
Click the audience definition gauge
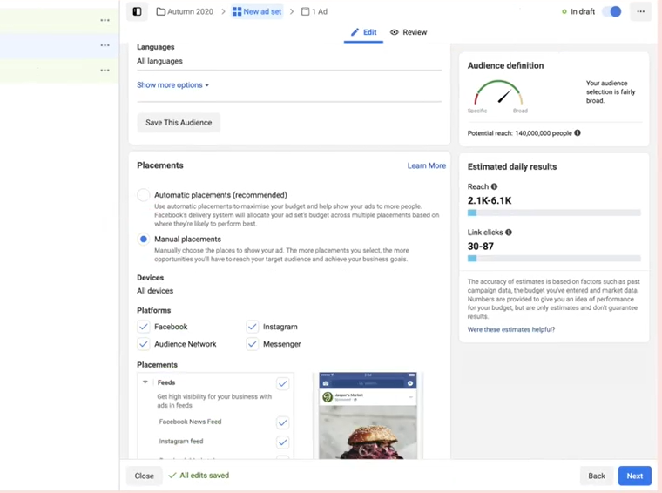(x=498, y=93)
